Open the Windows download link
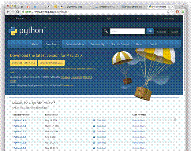 coord(65,77)
